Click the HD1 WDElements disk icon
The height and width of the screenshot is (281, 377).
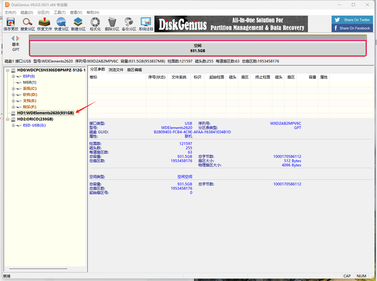coord(13,113)
